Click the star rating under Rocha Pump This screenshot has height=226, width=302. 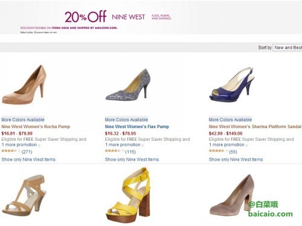9,150
